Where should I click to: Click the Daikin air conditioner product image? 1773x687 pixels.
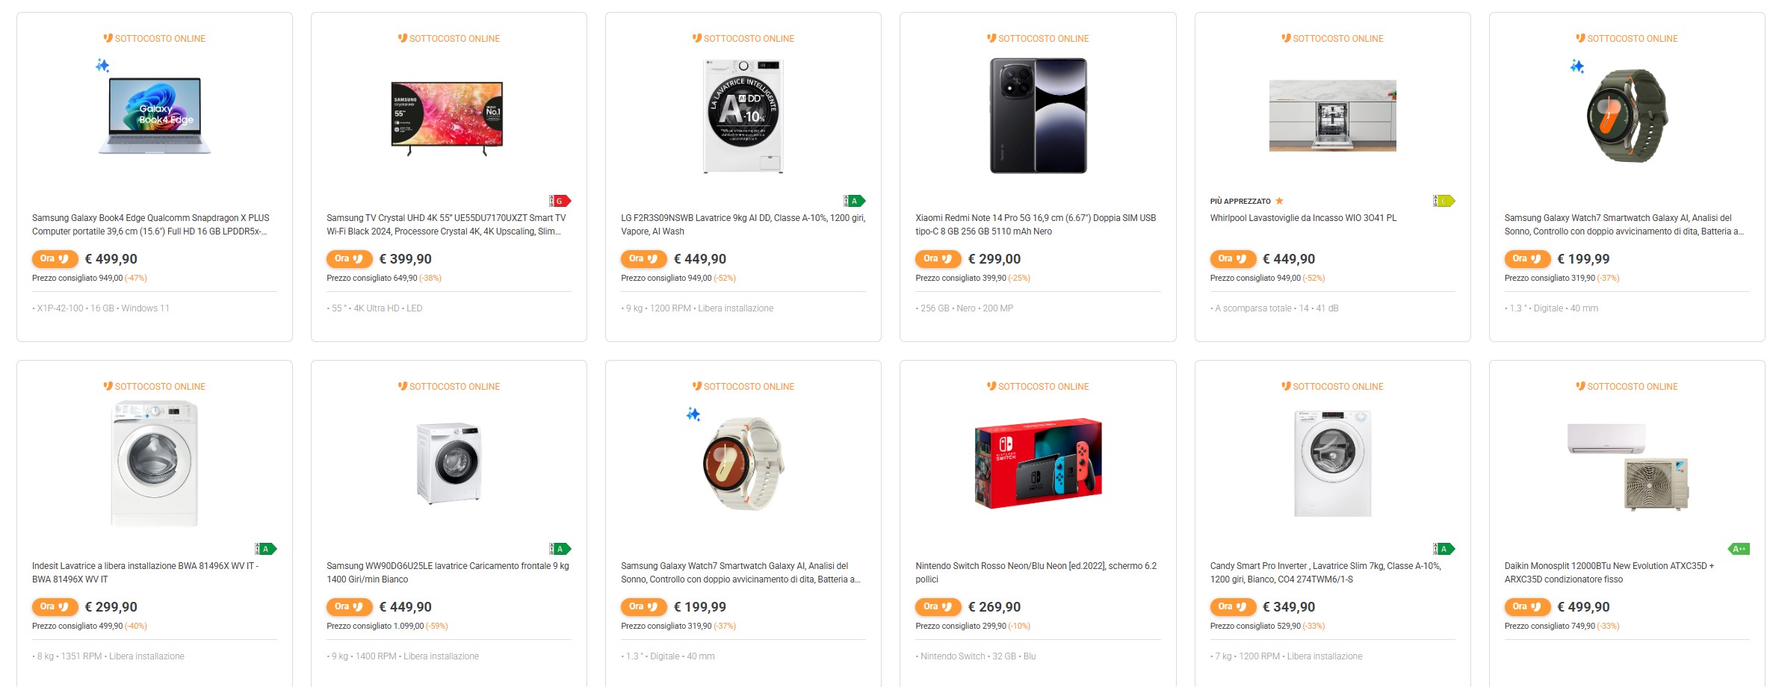pos(1627,467)
